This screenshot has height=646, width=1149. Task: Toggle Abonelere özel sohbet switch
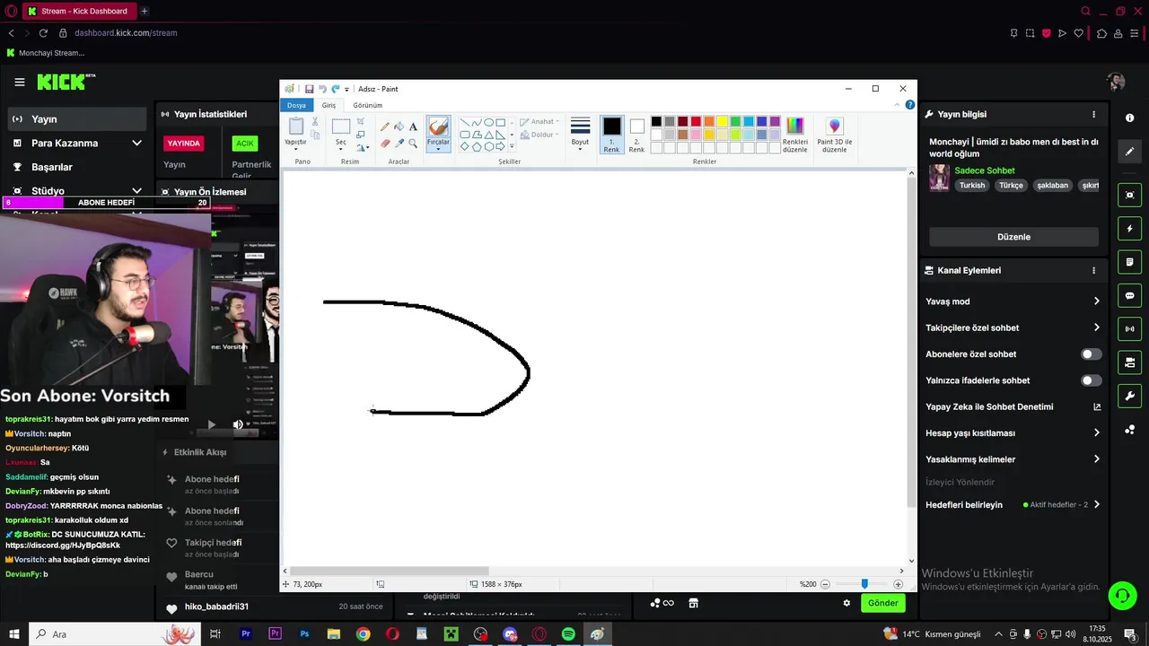(x=1091, y=354)
